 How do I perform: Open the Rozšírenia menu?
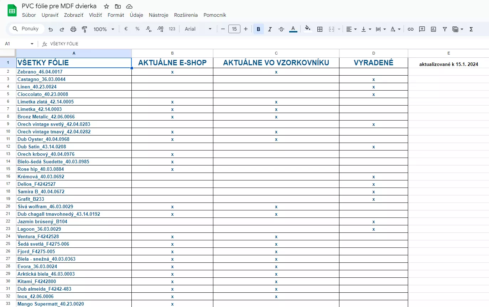coord(186,15)
